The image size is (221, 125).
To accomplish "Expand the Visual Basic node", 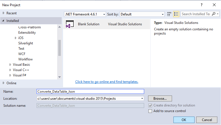I will [x=10, y=65].
